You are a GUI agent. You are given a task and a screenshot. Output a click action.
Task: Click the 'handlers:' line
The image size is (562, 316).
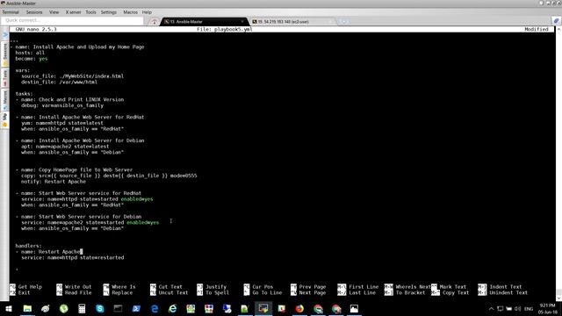click(28, 246)
